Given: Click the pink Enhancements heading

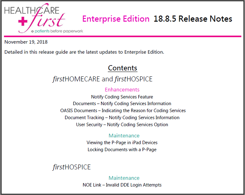Looking at the screenshot, I should (122, 90).
